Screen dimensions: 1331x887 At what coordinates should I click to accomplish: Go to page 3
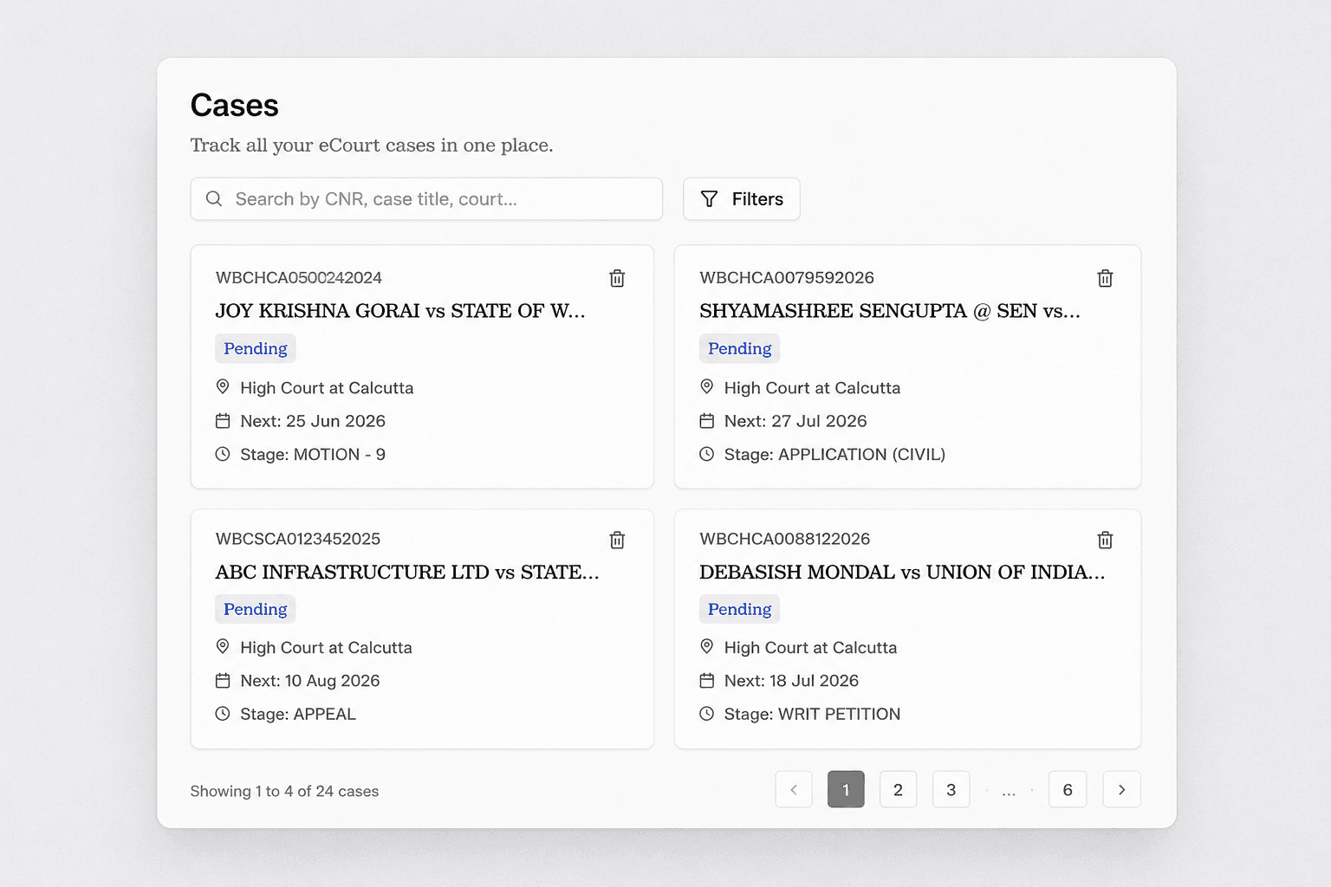click(x=951, y=789)
